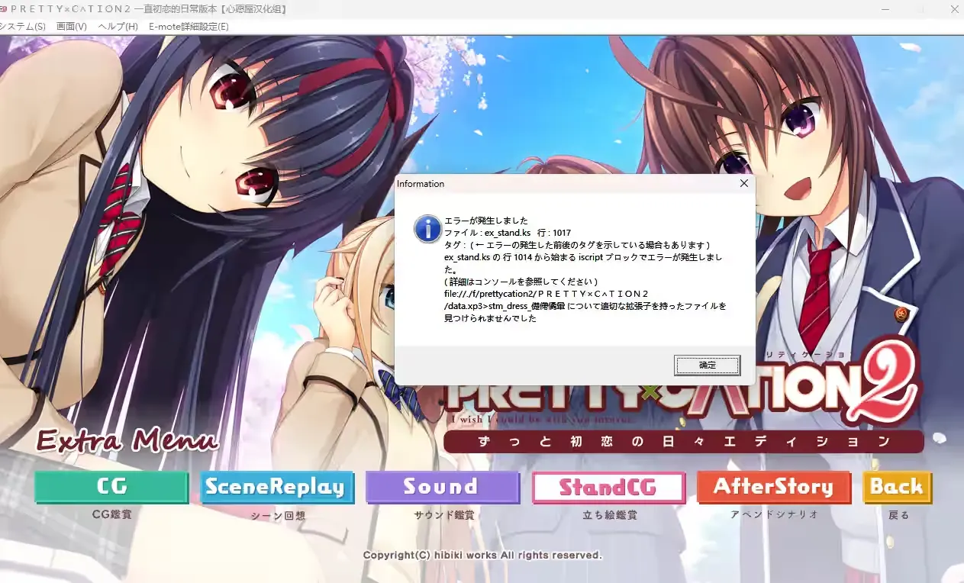Click the application icon in the title bar
Image resolution: width=964 pixels, height=583 pixels.
[3, 9]
